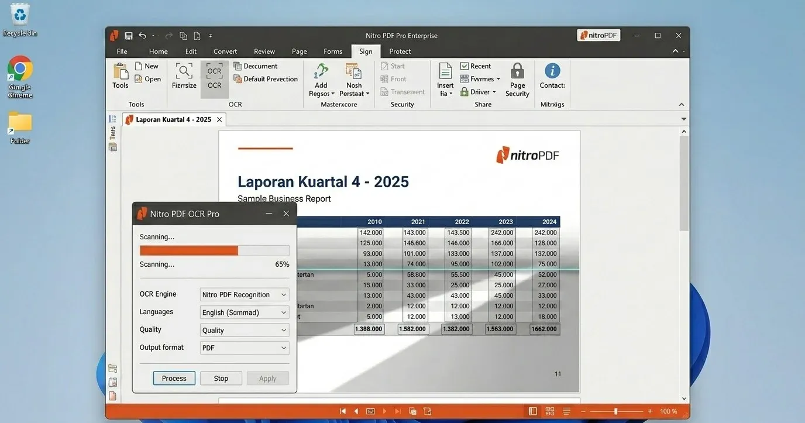The height and width of the screenshot is (423, 805).
Task: Click zoom out minus in status bar
Action: [x=583, y=411]
